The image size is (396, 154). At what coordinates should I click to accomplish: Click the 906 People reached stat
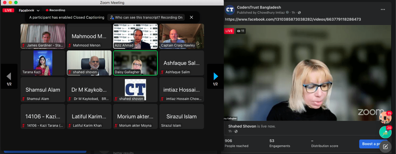point(237,143)
